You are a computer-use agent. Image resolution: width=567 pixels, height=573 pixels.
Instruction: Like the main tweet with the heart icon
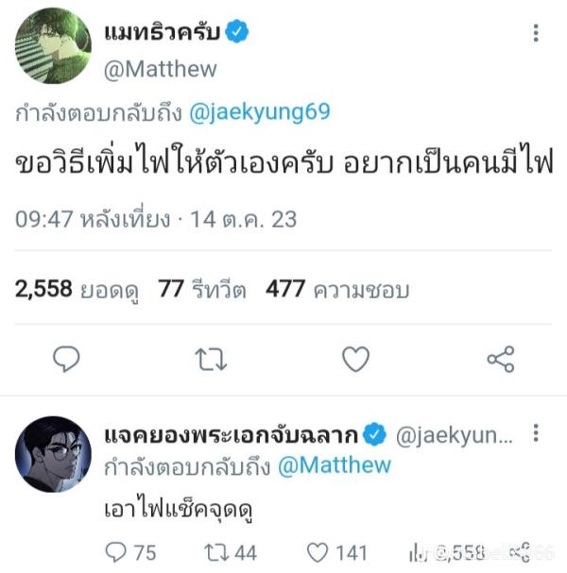355,359
